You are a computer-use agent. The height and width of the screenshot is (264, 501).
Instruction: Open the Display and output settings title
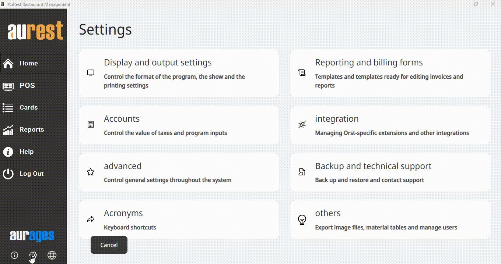click(158, 63)
